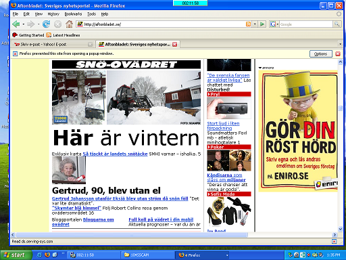The width and height of the screenshot is (346, 260).
Task: Click the vertical scrollbar up arrow
Action: coord(340,62)
